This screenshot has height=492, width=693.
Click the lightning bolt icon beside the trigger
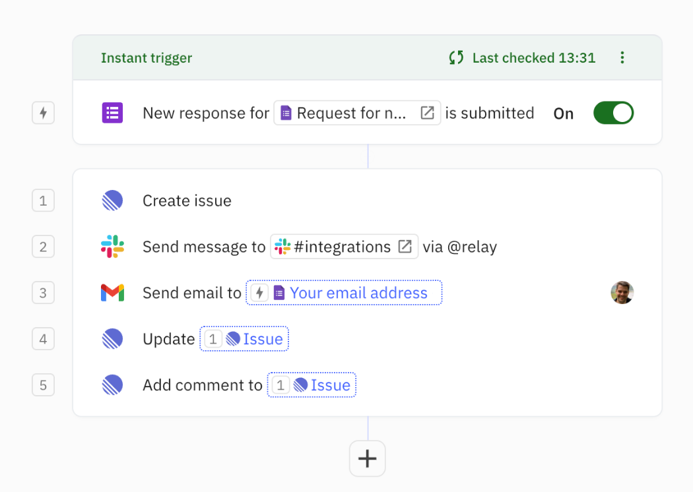point(43,113)
